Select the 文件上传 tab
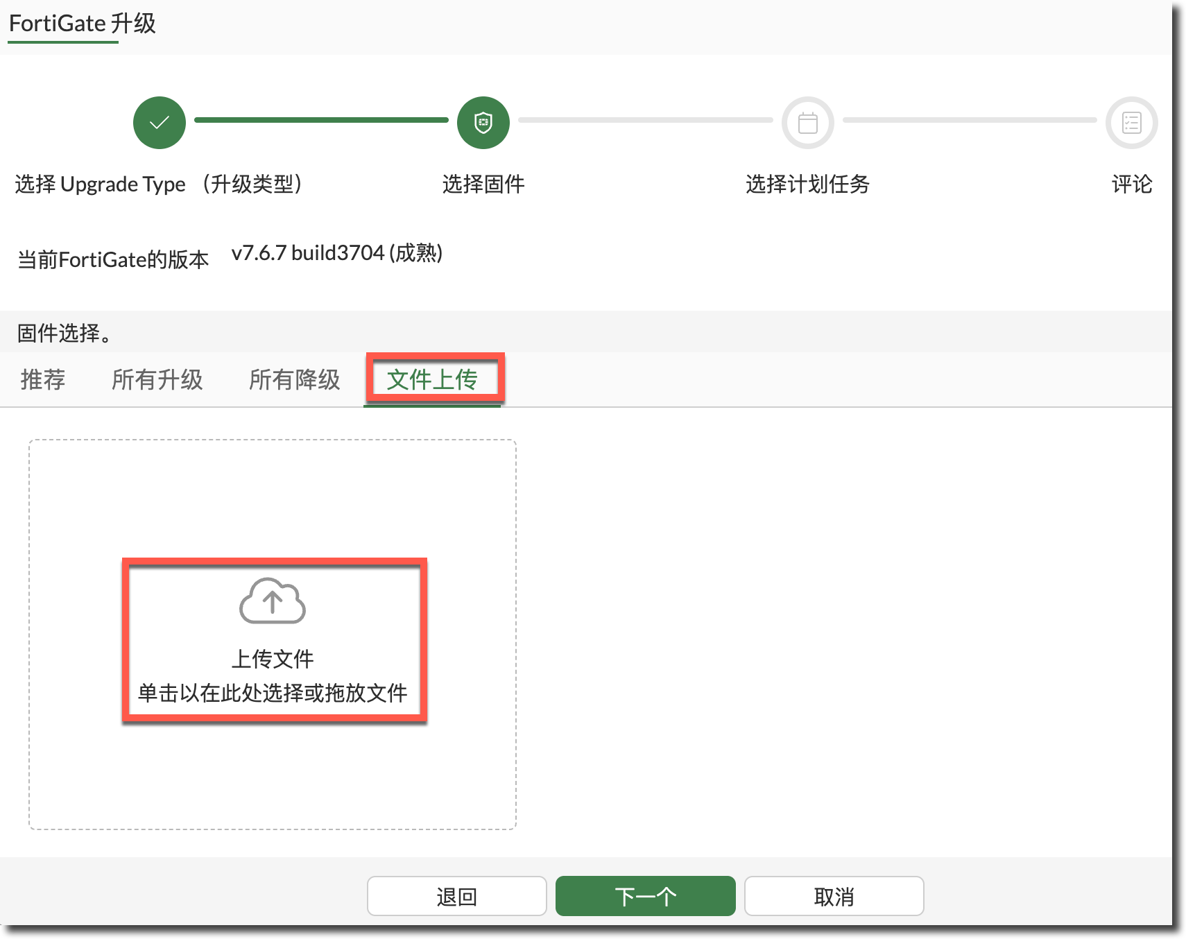Image resolution: width=1186 pixels, height=939 pixels. pos(432,379)
